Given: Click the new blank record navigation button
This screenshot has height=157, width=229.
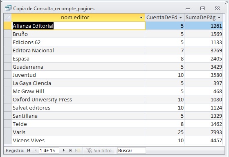Looking at the screenshot, I should point(78,150).
